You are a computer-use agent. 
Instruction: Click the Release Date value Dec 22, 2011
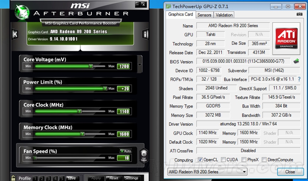click(x=210, y=52)
